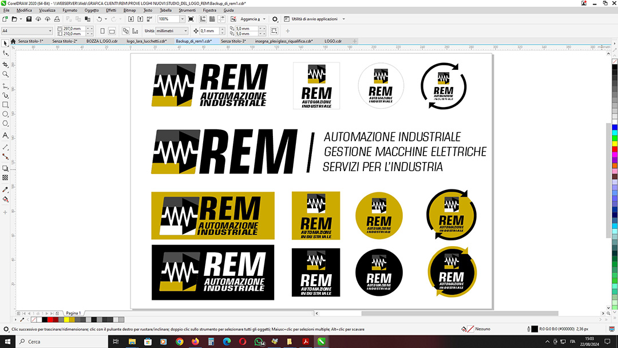Switch page to landscape orientation
This screenshot has height=348, width=618.
[112, 31]
